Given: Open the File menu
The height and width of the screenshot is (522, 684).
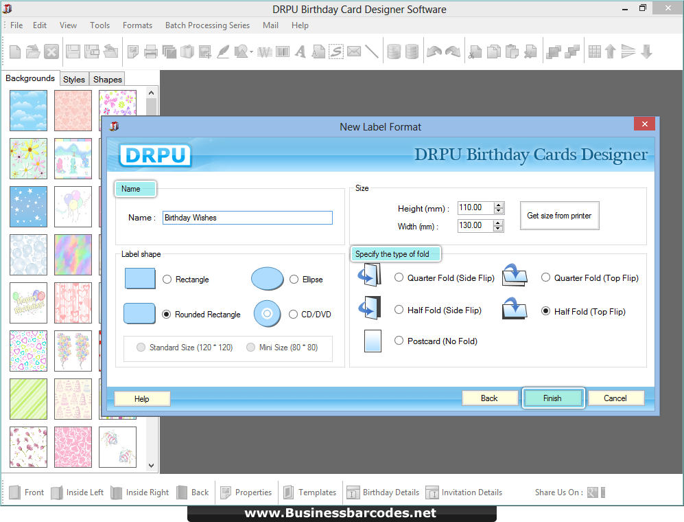Looking at the screenshot, I should click(16, 25).
